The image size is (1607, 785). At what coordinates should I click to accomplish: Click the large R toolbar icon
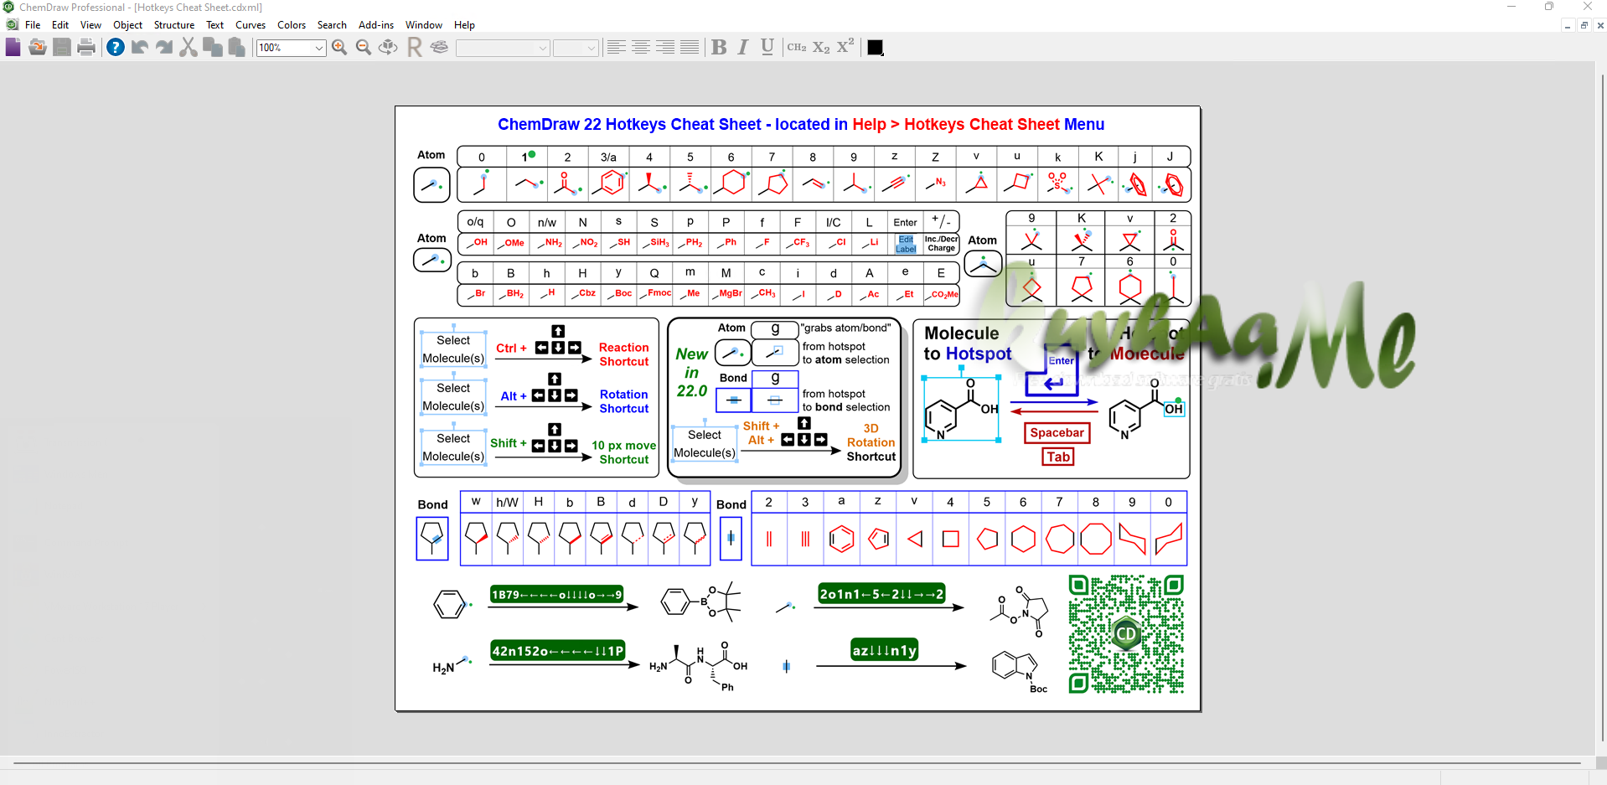click(x=414, y=47)
